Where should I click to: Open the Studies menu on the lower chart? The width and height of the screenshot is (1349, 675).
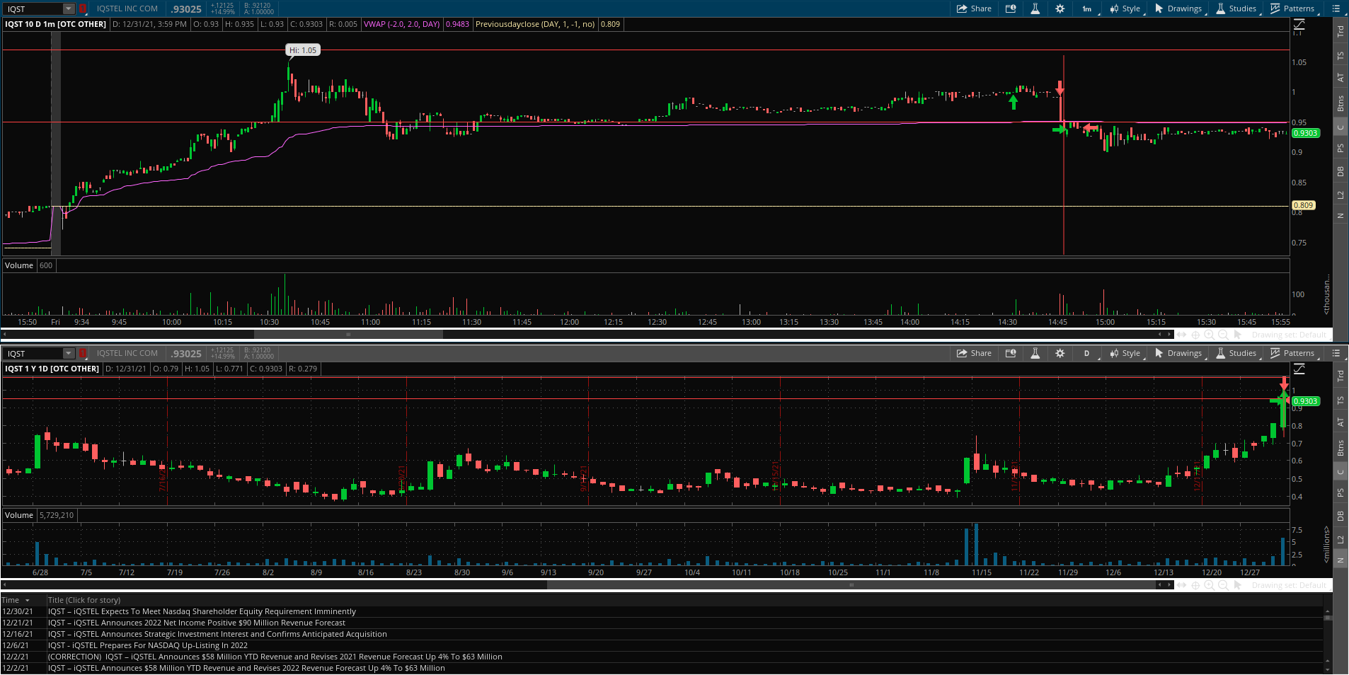click(x=1236, y=353)
